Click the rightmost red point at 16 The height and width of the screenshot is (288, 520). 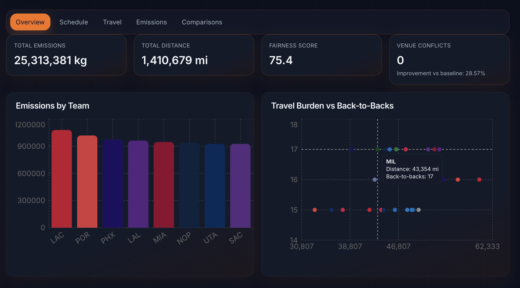[479, 180]
